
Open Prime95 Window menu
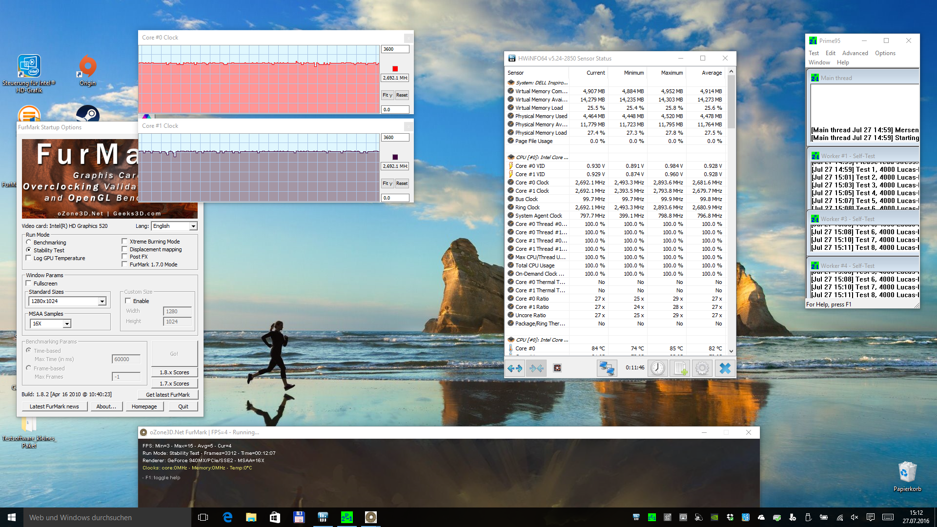click(x=819, y=62)
